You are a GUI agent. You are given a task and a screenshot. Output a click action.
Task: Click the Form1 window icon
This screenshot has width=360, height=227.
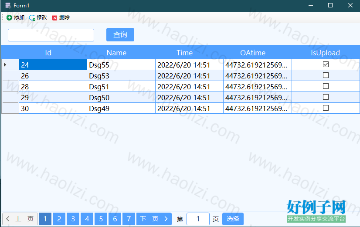pos(8,5)
